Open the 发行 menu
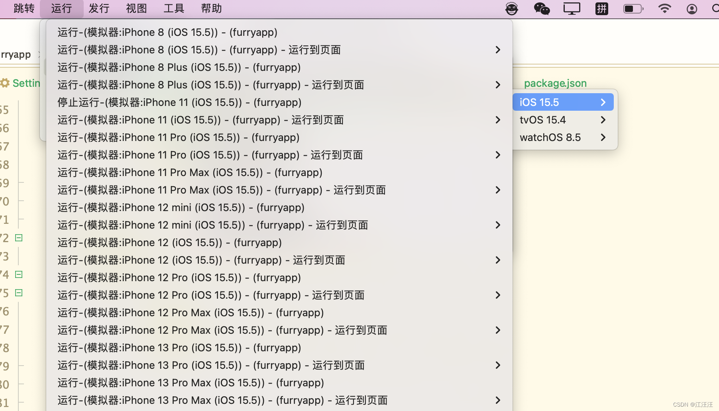719x411 pixels. [x=99, y=8]
